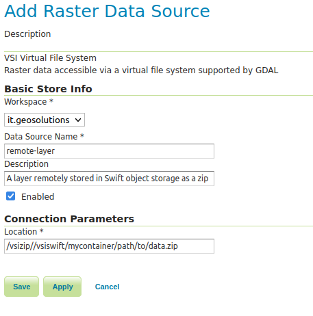The height and width of the screenshot is (316, 313).
Task: Focus the Location field with the vsizip path
Action: coord(109,246)
